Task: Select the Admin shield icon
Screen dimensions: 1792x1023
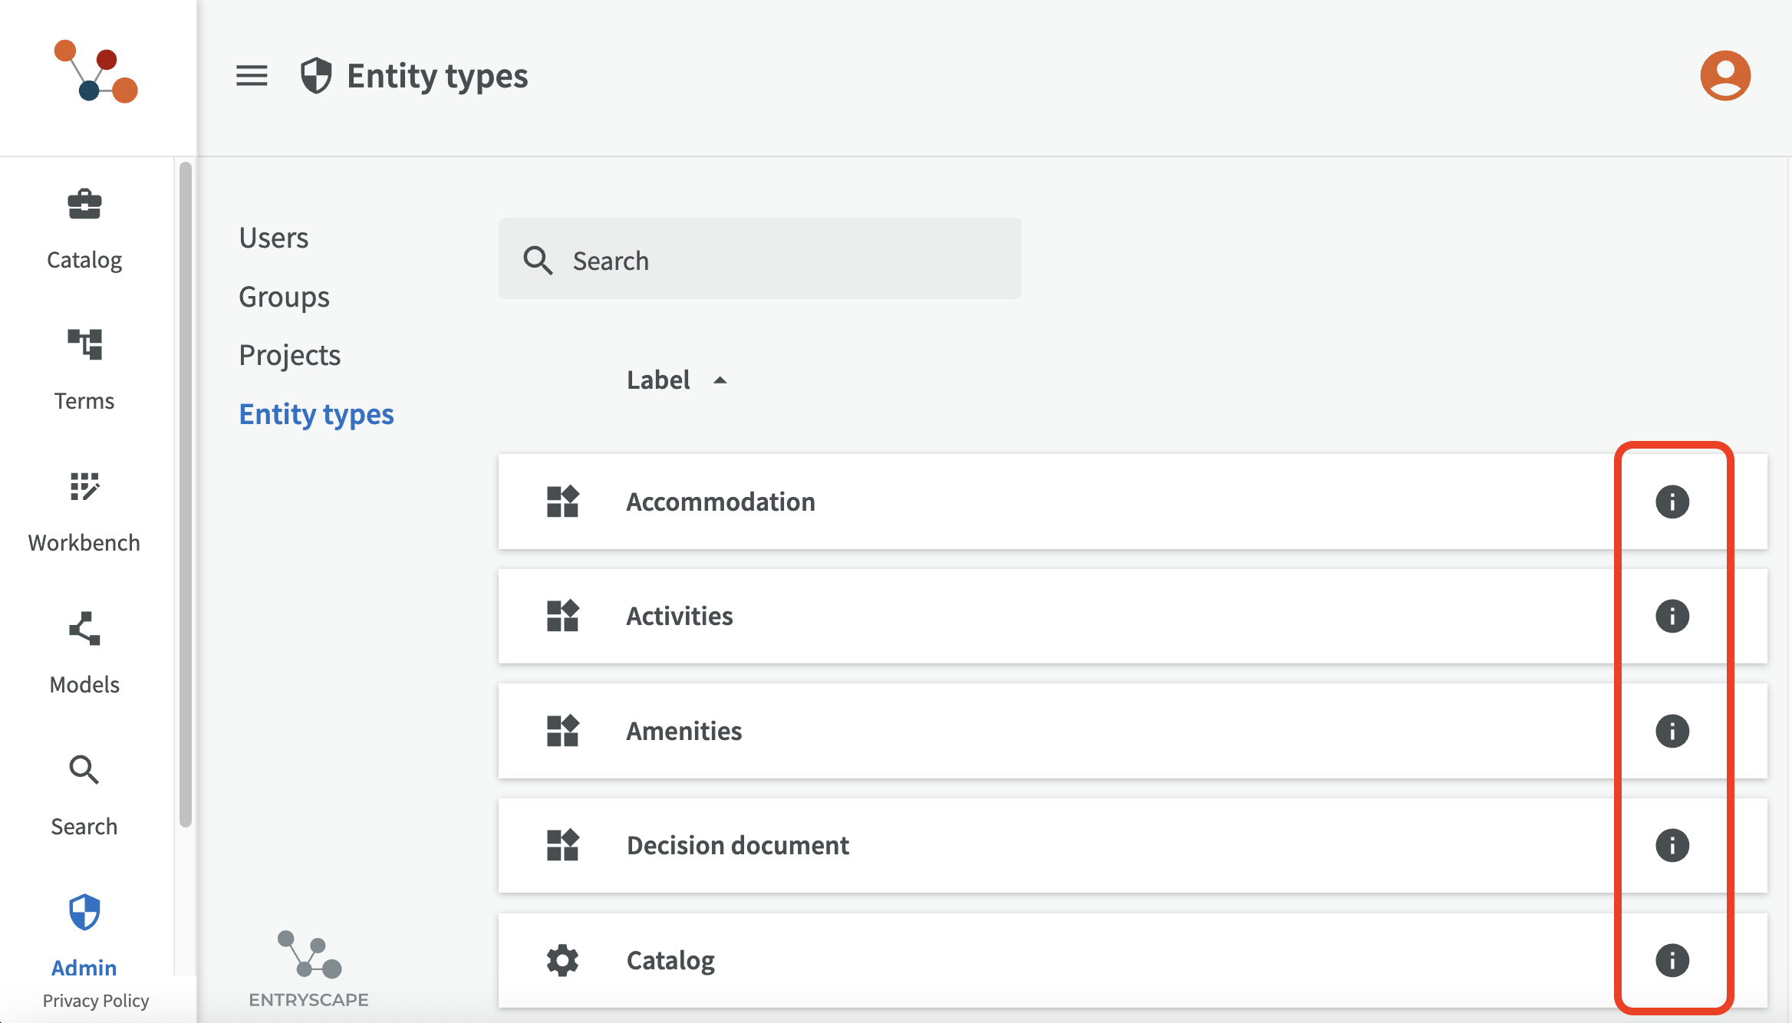Action: click(x=84, y=913)
